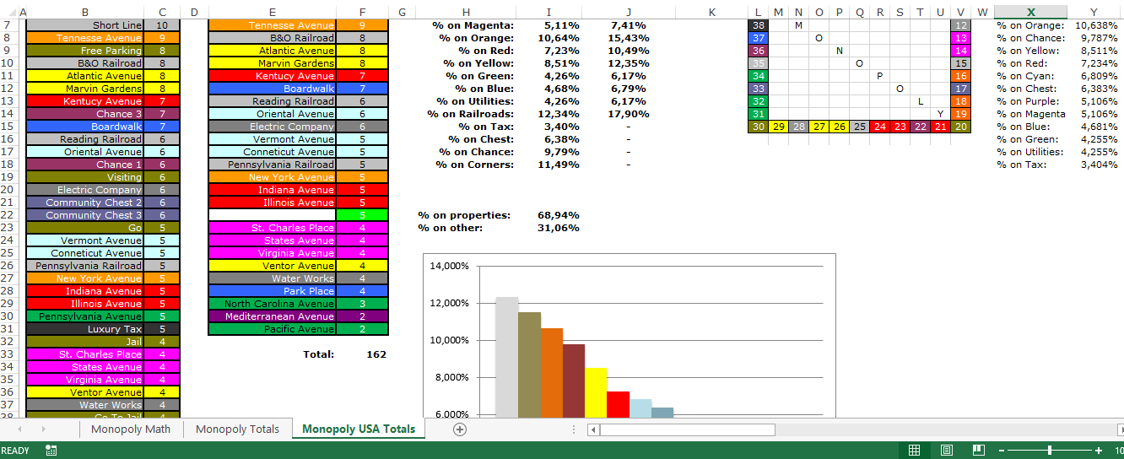Open the Monopoly Totals sheet tab

(237, 429)
